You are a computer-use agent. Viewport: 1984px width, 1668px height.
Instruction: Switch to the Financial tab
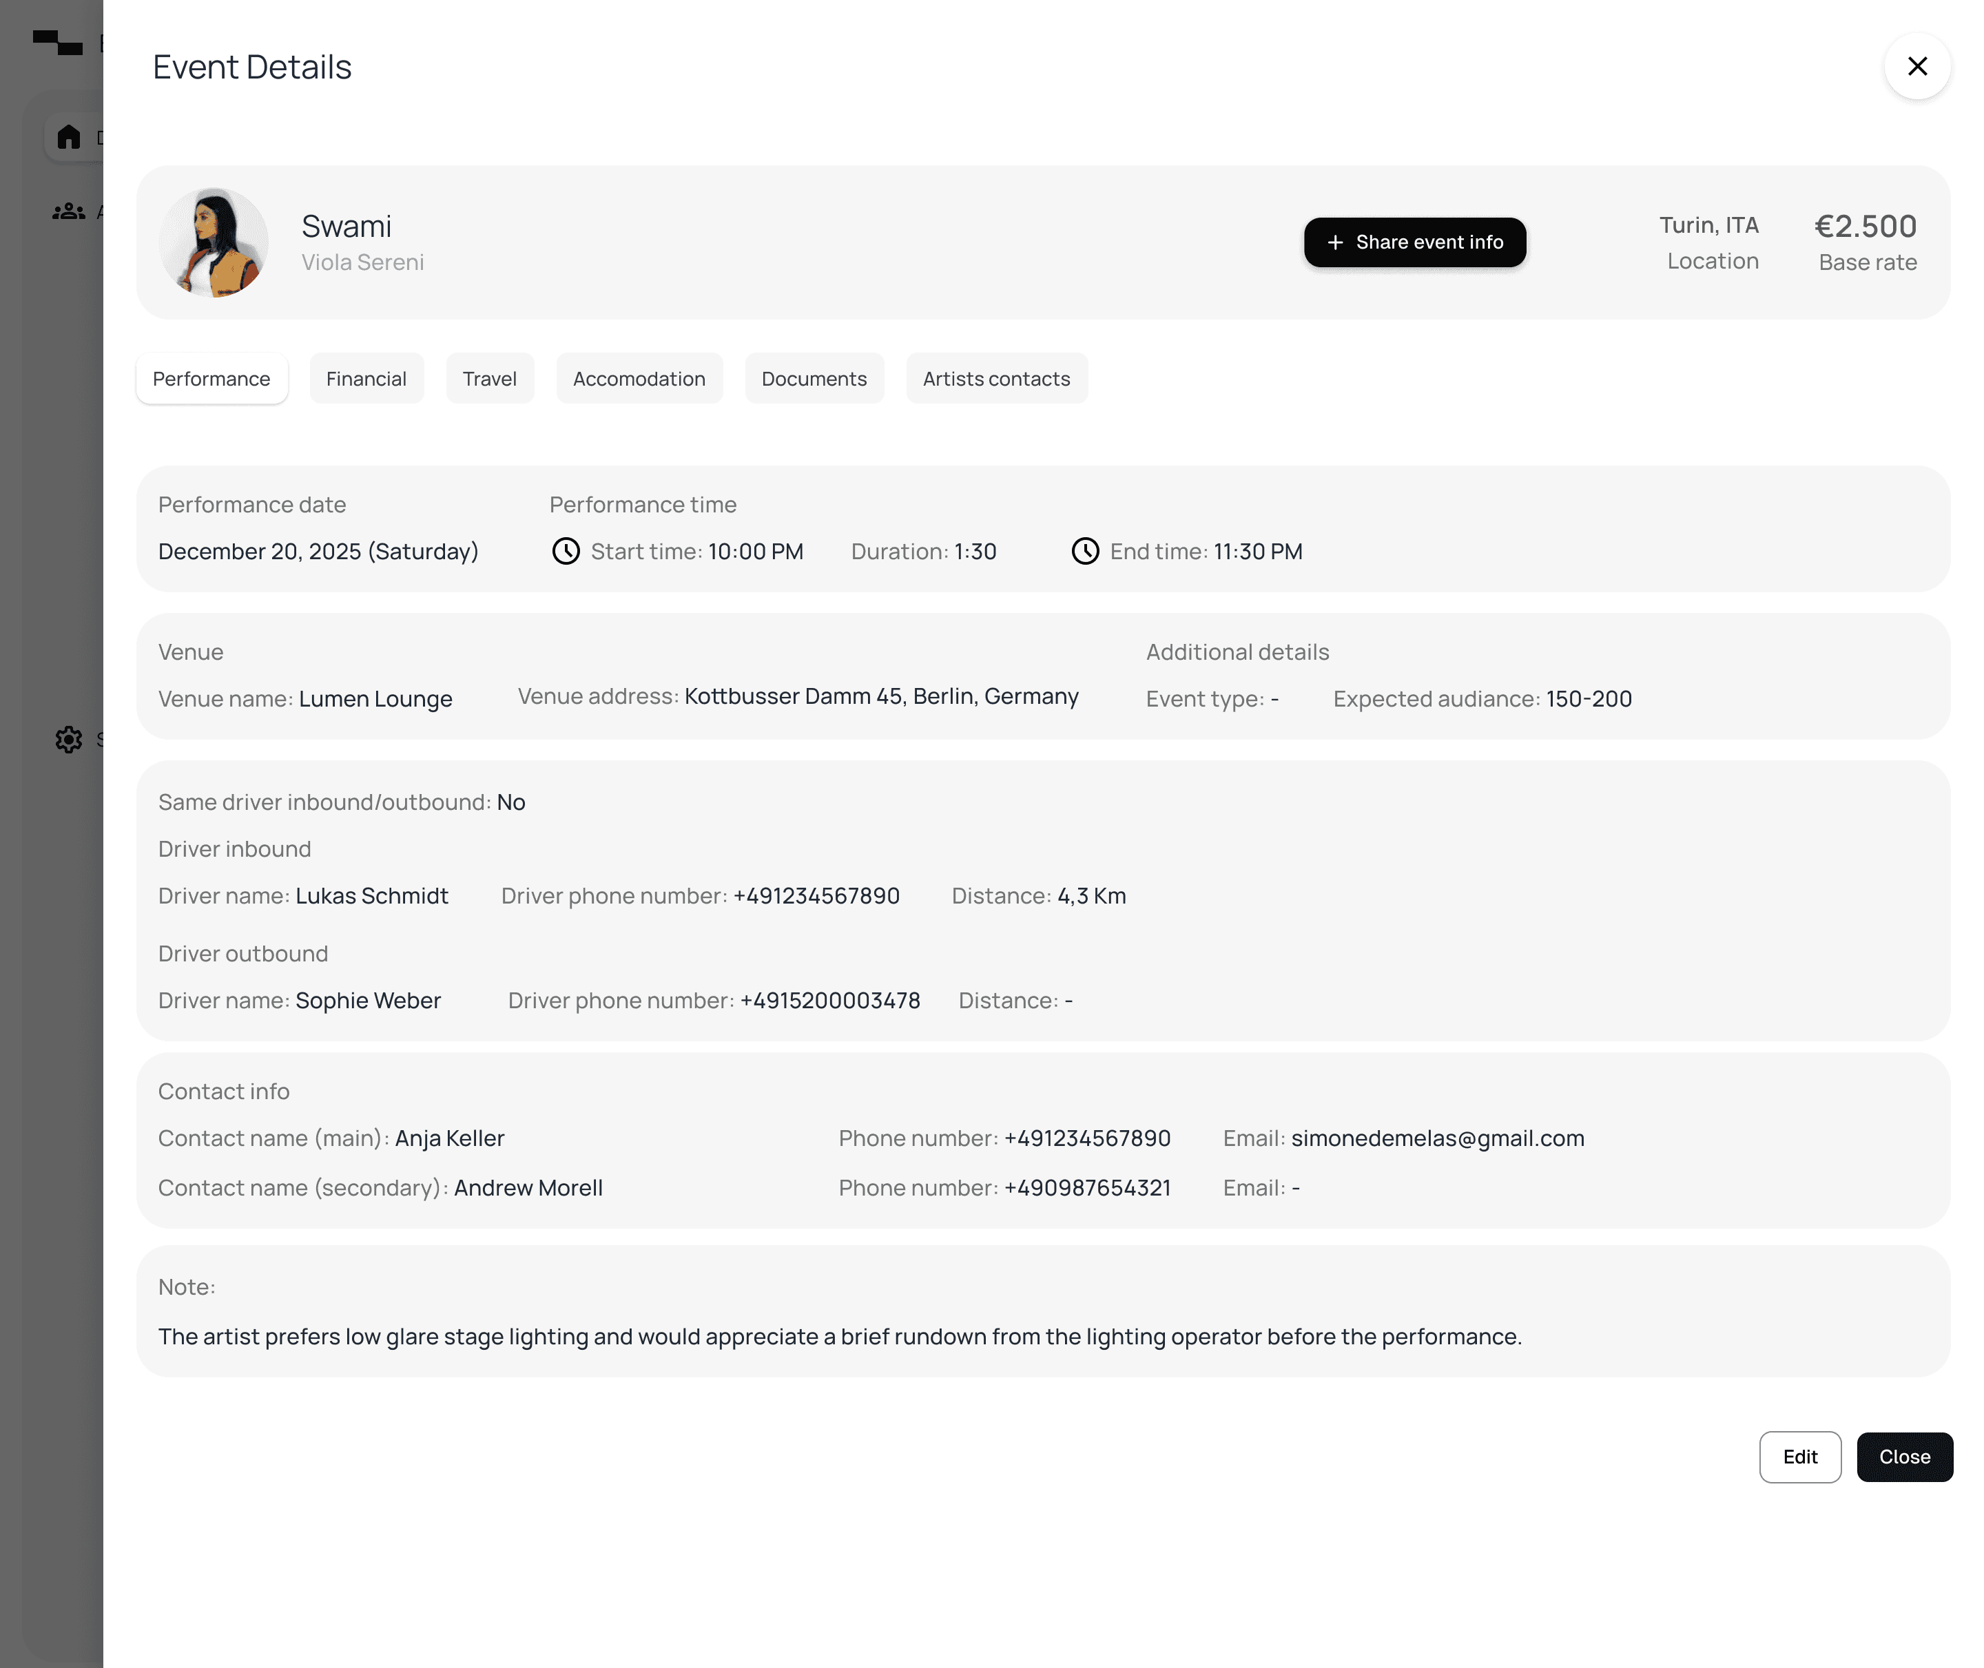click(x=366, y=378)
